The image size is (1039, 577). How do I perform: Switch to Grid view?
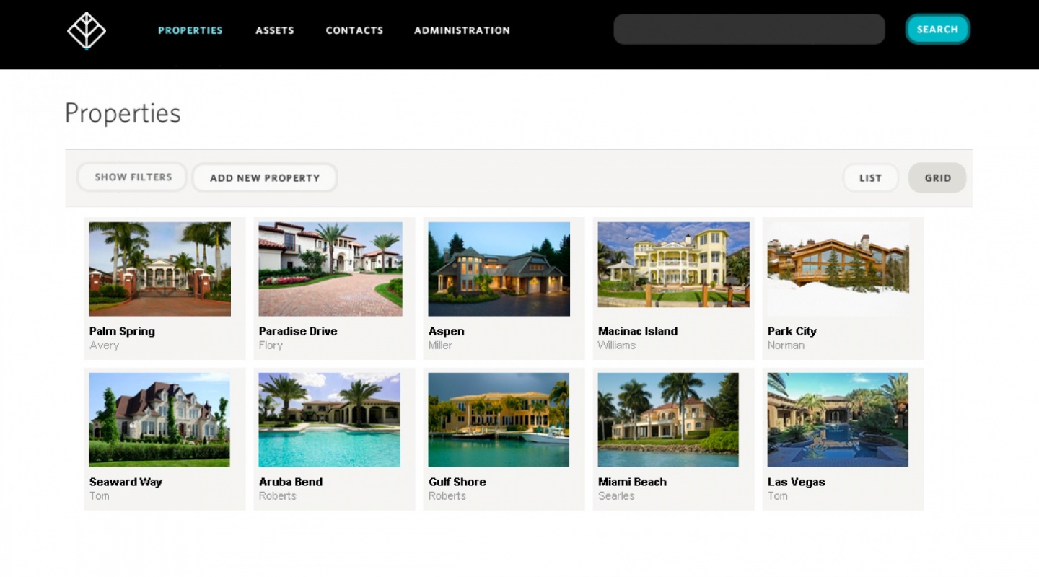pyautogui.click(x=937, y=178)
